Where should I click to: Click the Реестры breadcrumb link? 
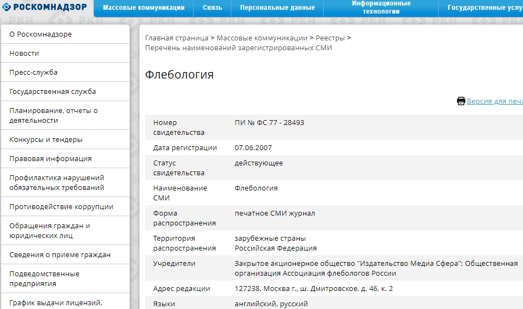pyautogui.click(x=330, y=38)
